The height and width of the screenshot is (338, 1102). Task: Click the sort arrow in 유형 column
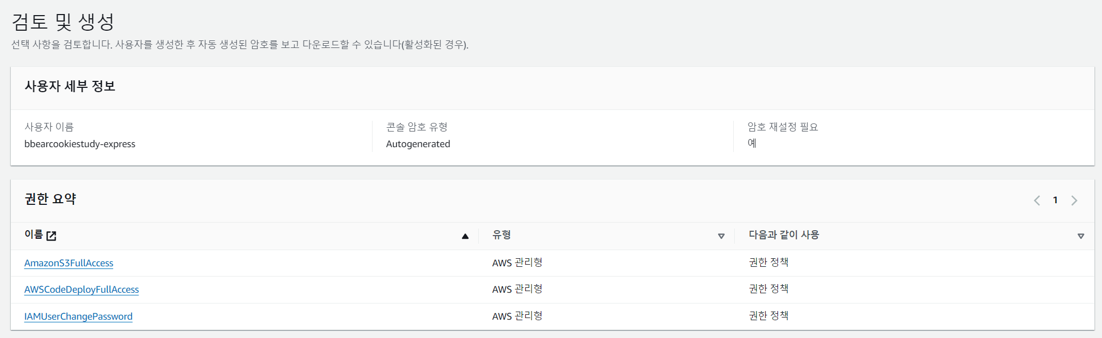721,236
